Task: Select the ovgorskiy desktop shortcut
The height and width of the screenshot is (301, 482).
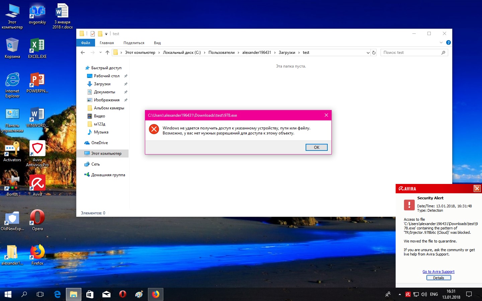Action: pyautogui.click(x=37, y=14)
